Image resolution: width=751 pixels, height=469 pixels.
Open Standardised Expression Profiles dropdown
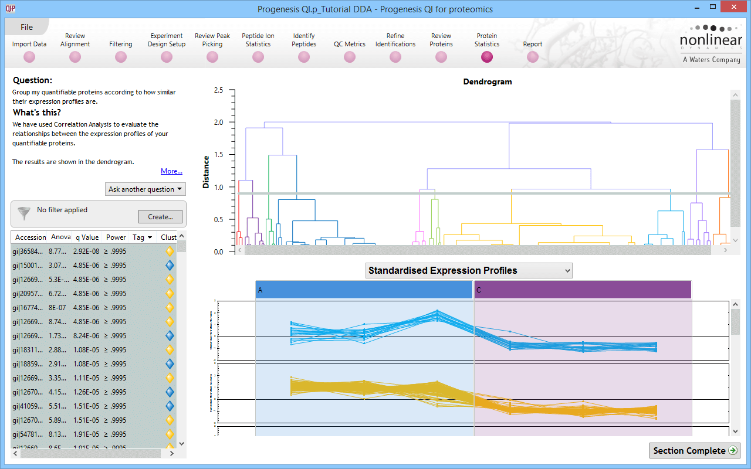point(469,270)
